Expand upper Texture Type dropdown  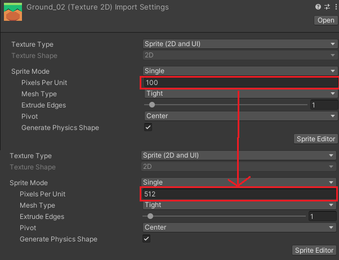(x=240, y=44)
